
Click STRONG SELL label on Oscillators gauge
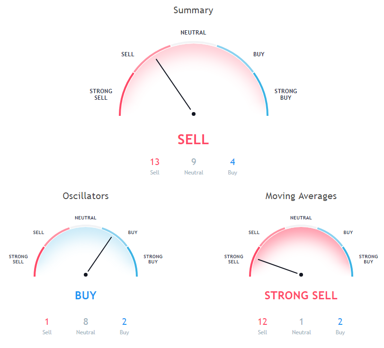click(x=18, y=259)
